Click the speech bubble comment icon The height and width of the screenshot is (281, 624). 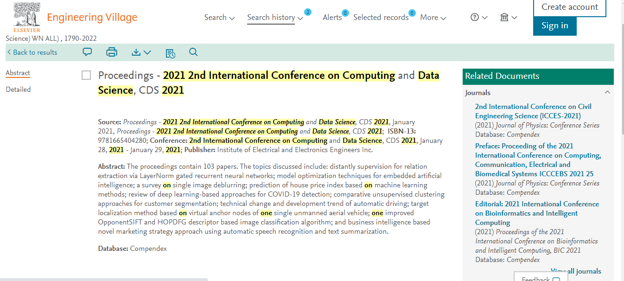(x=87, y=52)
